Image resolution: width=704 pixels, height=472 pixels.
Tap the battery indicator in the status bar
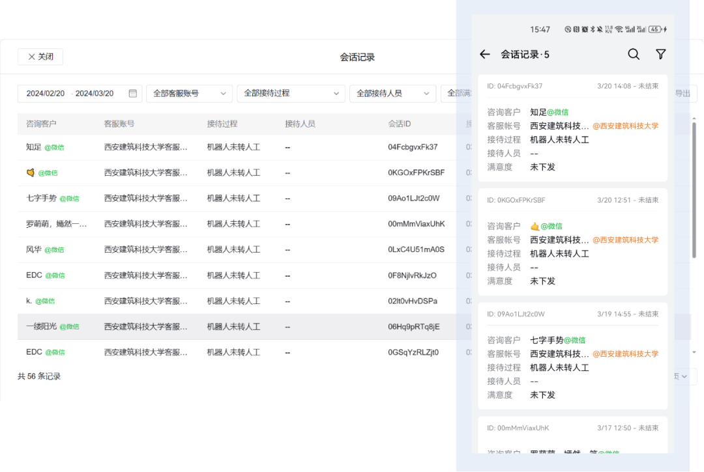pos(655,29)
